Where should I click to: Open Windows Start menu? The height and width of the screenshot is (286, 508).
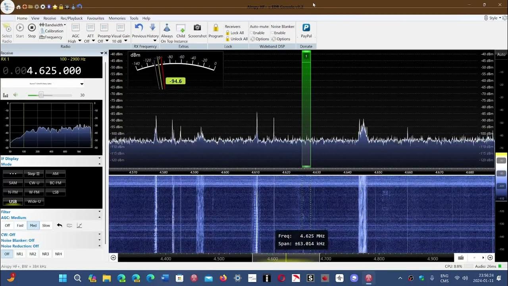tap(63, 278)
